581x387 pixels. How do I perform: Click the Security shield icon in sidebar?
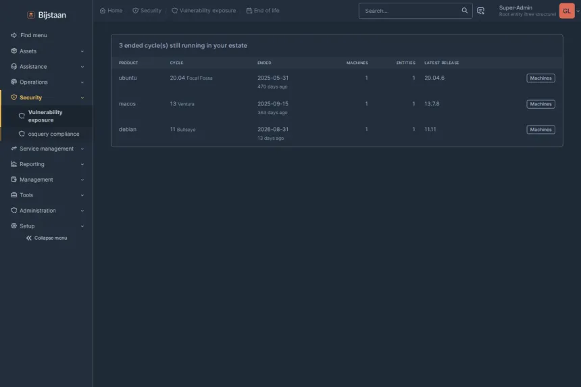tap(14, 97)
